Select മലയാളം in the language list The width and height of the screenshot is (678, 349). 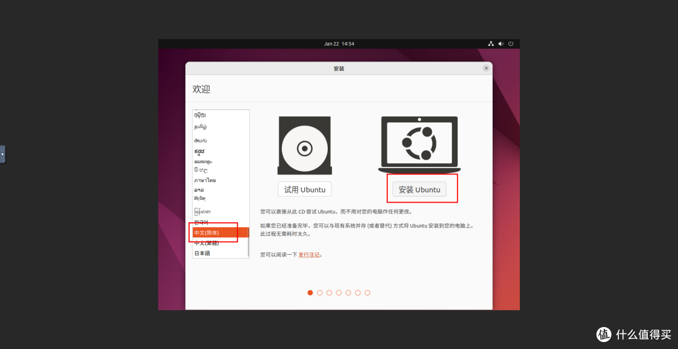pyautogui.click(x=220, y=161)
